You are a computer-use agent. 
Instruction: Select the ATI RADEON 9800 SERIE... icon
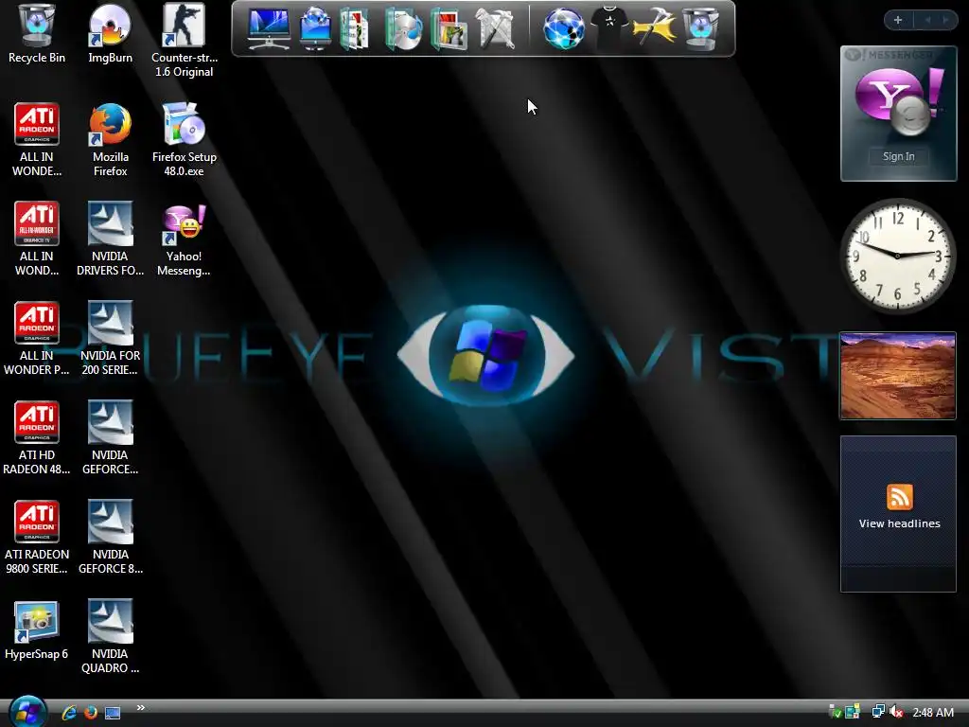pos(37,539)
